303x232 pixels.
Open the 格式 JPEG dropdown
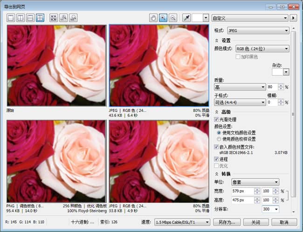coord(258,31)
